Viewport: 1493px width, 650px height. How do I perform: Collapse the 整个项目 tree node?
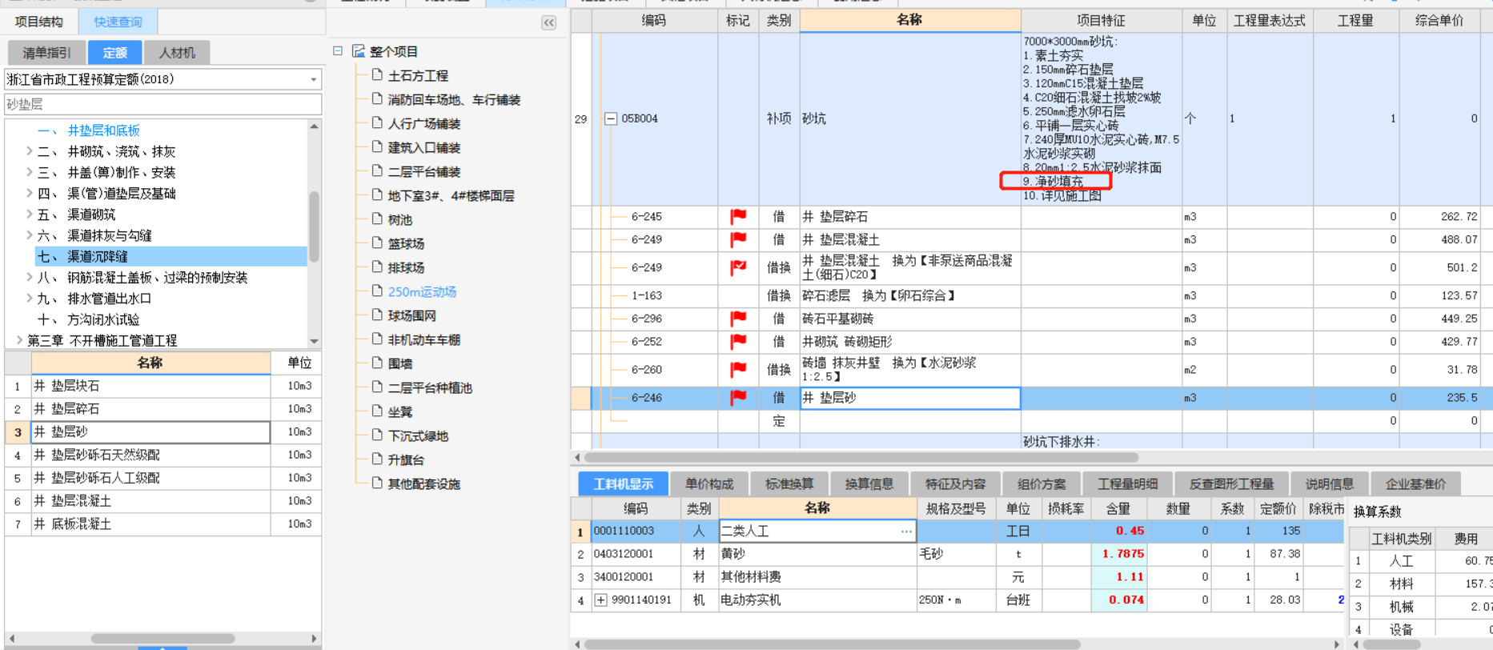[338, 51]
